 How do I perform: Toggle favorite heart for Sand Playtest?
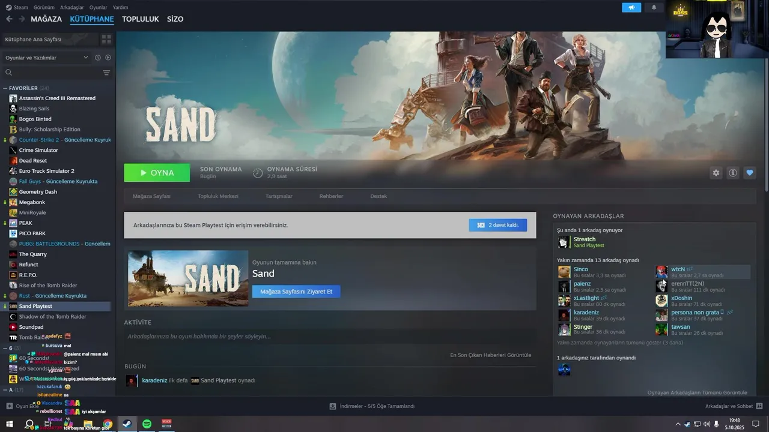pos(750,173)
